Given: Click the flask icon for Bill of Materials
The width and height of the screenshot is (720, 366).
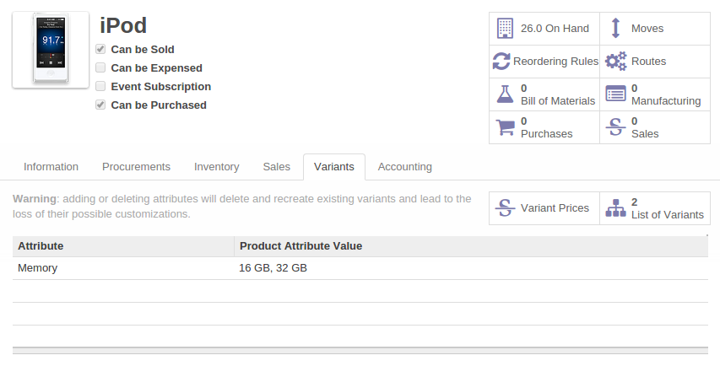Looking at the screenshot, I should (505, 94).
